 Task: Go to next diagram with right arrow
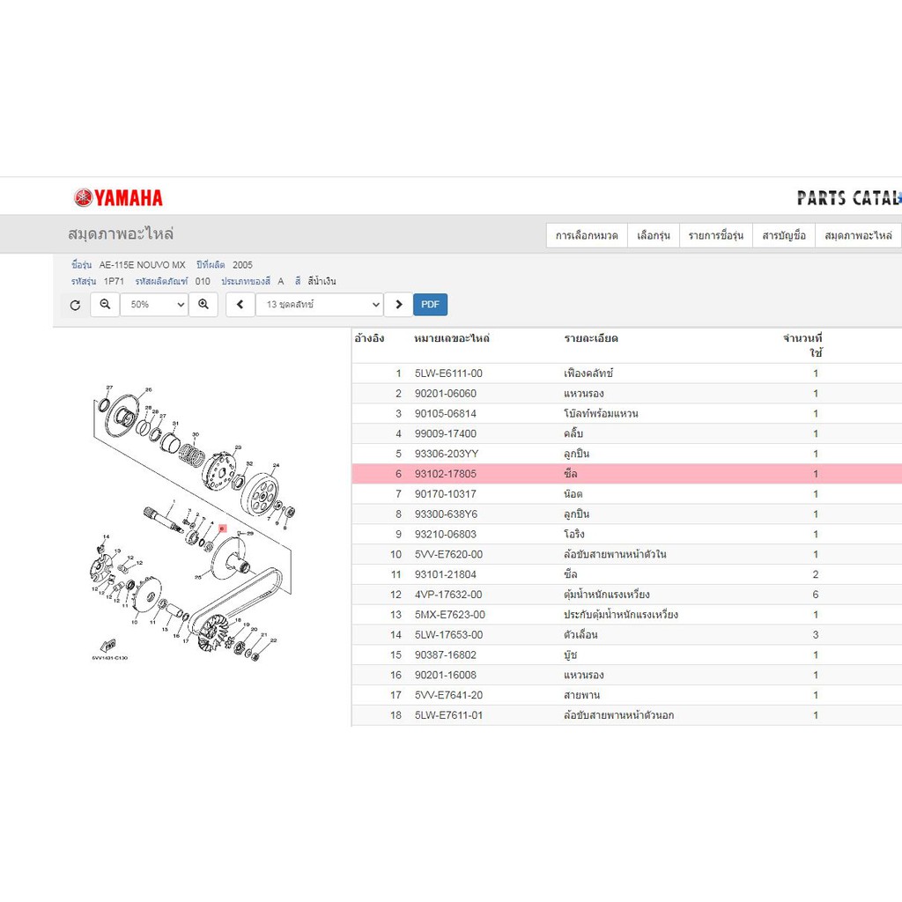tap(399, 304)
